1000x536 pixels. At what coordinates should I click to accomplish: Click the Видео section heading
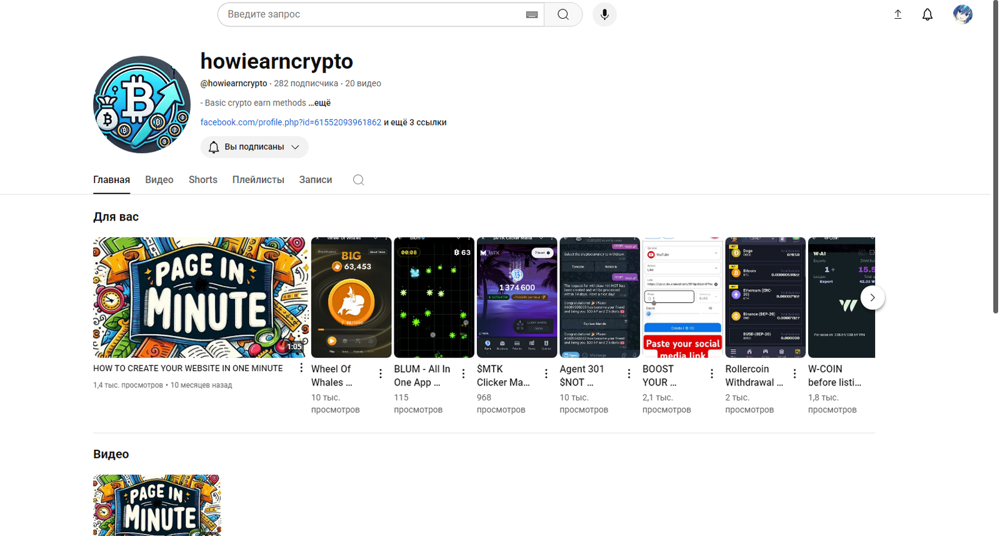[x=111, y=454]
